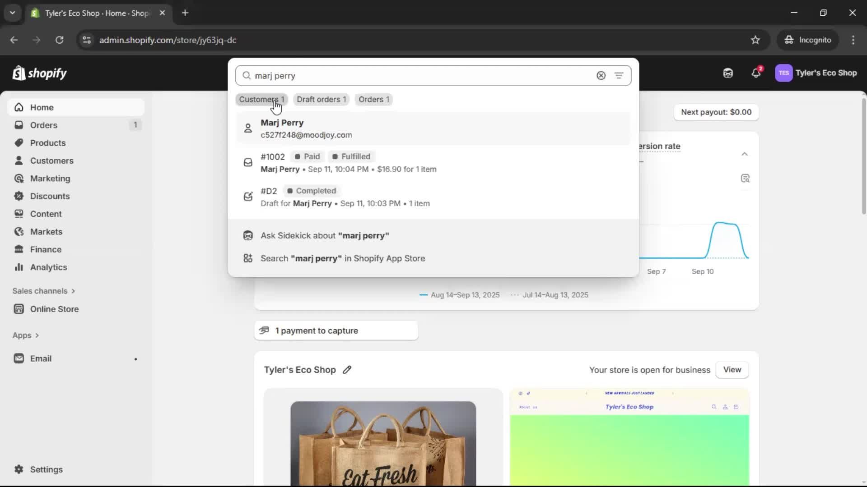
Task: Click the Markets globe icon
Action: 19,232
